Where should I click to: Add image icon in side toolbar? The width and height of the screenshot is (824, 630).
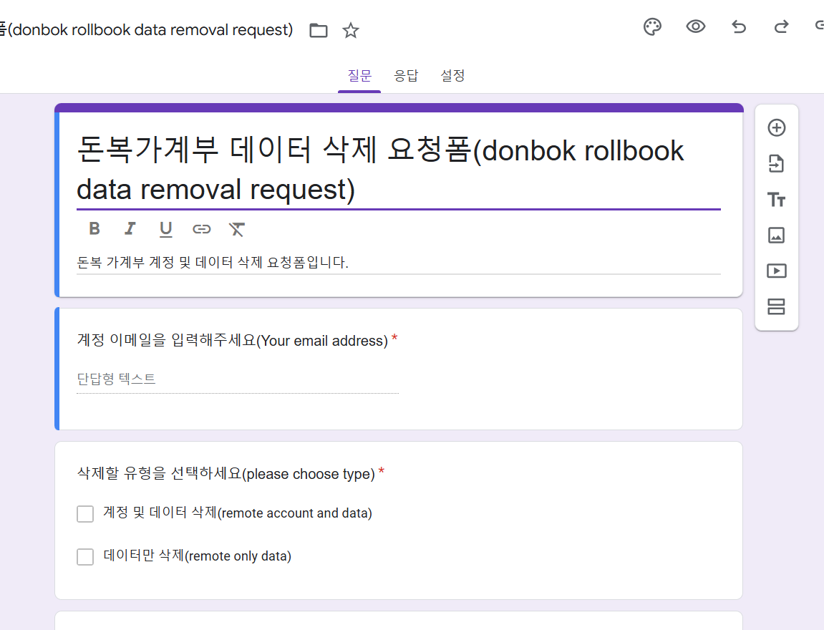(x=776, y=235)
